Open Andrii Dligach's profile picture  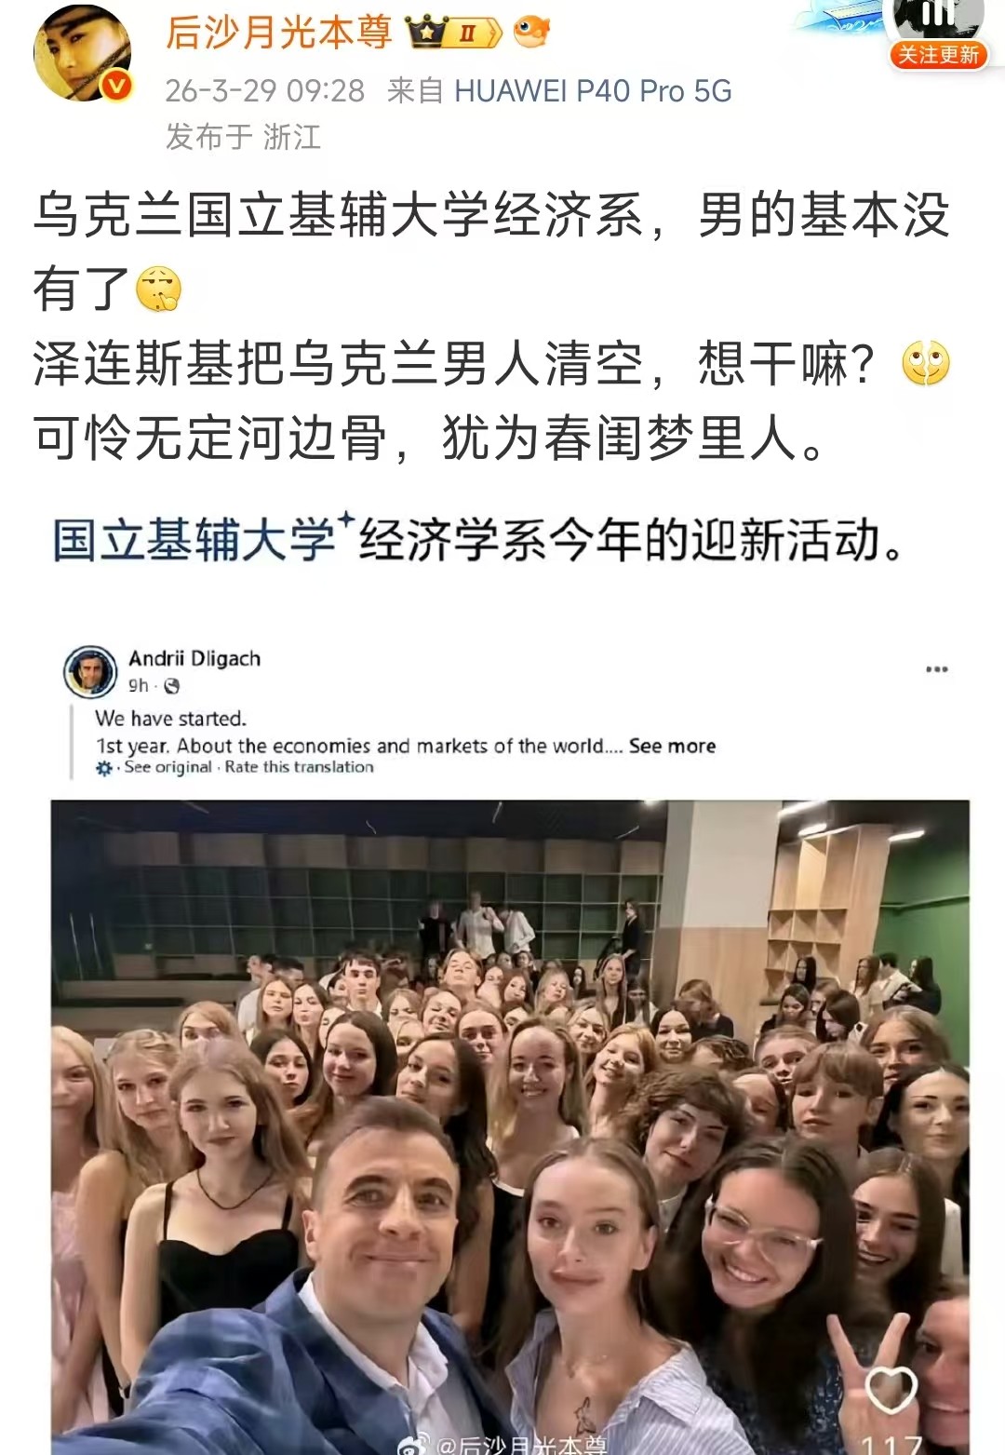click(89, 671)
